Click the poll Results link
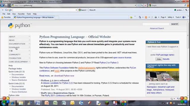This screenshot has height=106, width=190. 166,59
